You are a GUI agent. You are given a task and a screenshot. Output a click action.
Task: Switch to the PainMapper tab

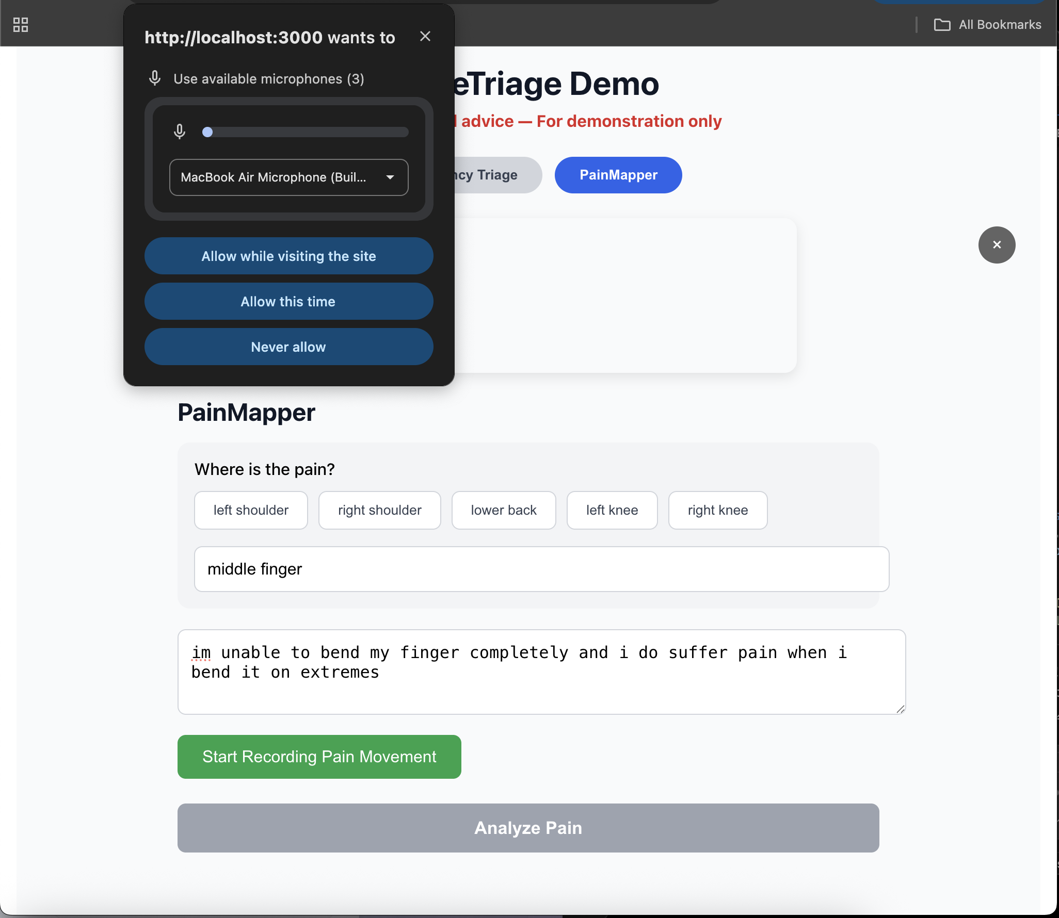[x=618, y=175]
